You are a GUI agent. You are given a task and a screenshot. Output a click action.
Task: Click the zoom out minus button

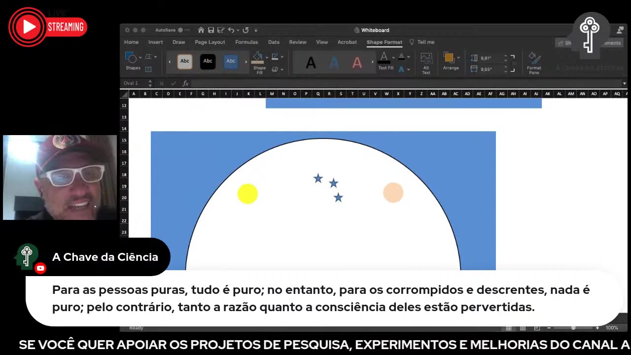coord(549,328)
